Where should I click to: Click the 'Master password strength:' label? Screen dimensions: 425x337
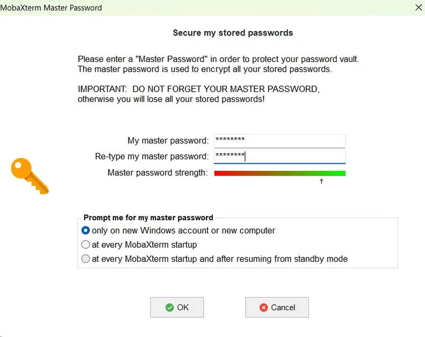[158, 173]
